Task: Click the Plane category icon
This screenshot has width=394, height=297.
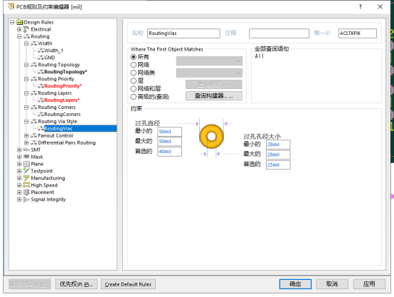Action: pos(26,164)
